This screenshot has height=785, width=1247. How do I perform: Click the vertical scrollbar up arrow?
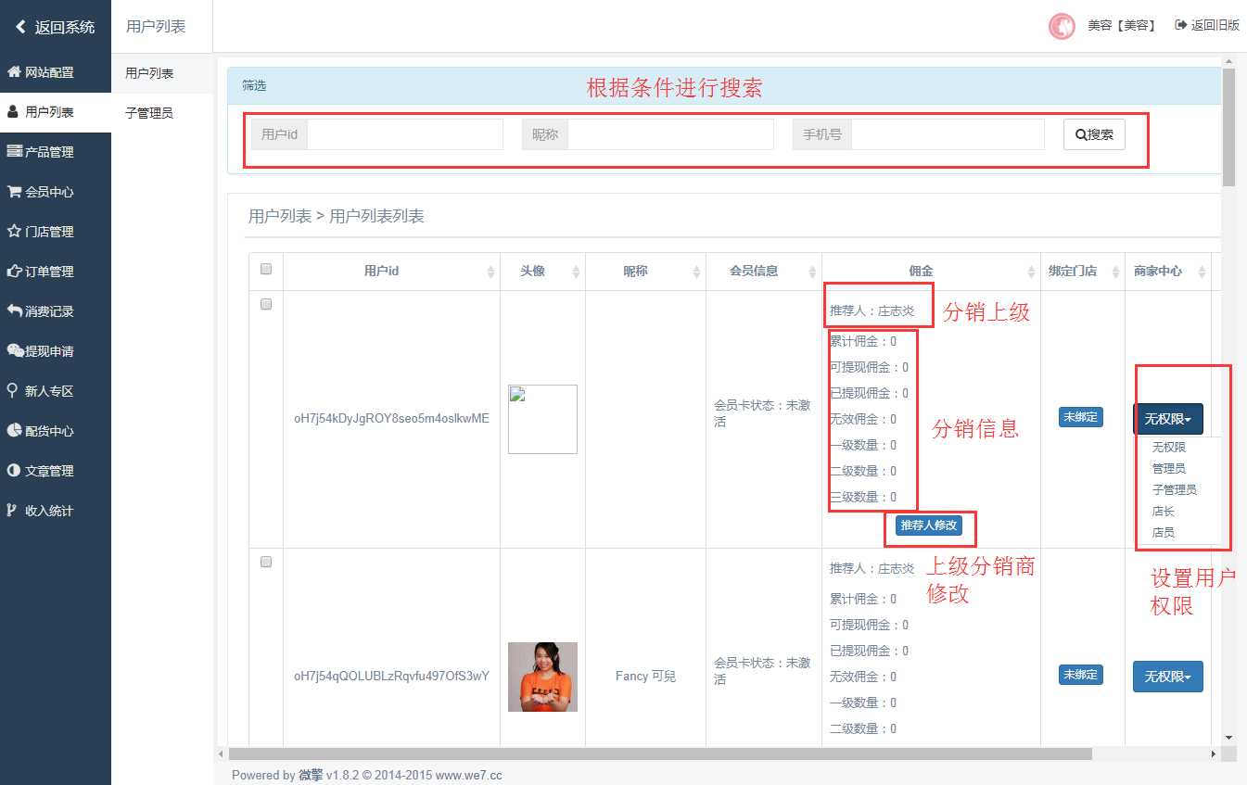coord(1229,60)
